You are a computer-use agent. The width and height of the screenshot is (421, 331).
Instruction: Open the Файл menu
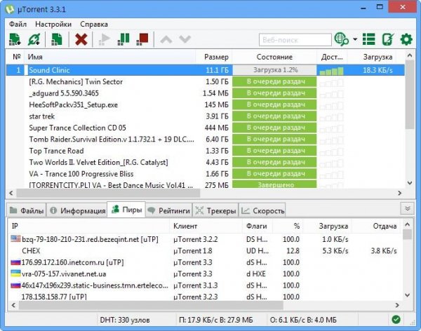(18, 24)
